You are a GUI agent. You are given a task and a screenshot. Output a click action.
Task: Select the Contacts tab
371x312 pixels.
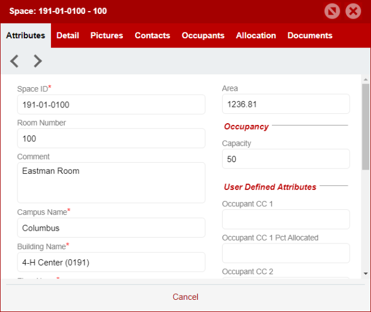point(152,35)
